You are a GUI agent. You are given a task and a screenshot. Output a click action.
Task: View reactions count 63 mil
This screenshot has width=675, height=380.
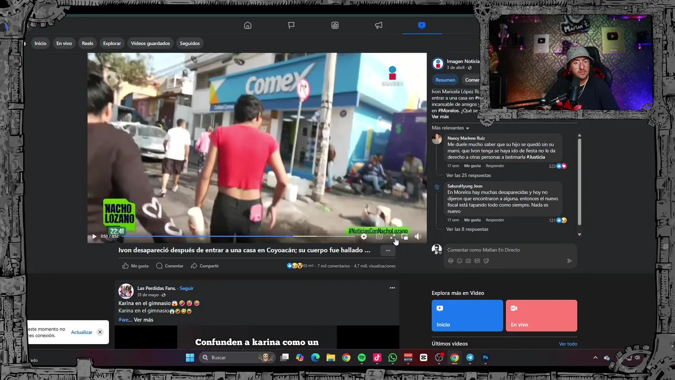[300, 266]
